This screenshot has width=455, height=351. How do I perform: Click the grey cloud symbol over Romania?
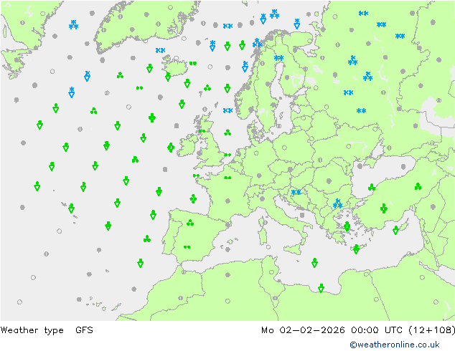pos(329,181)
